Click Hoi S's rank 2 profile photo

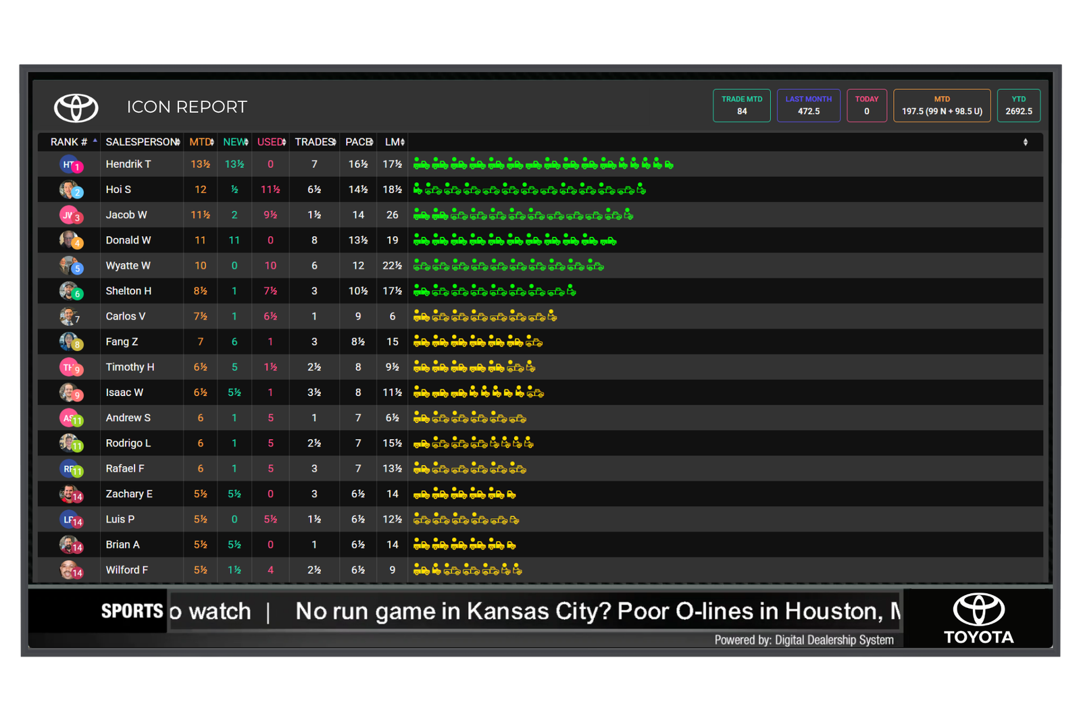70,190
